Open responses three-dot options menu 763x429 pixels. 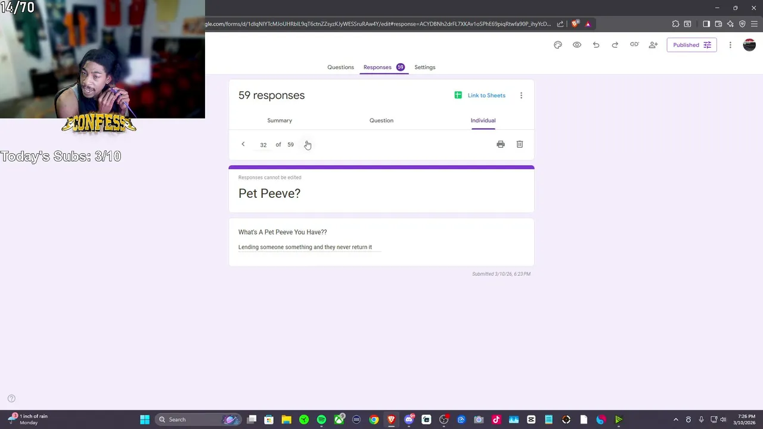(521, 95)
